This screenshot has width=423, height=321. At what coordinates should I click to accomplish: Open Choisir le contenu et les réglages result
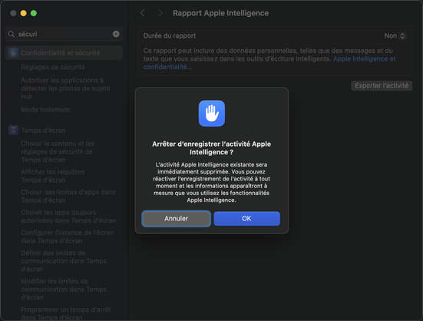[58, 151]
